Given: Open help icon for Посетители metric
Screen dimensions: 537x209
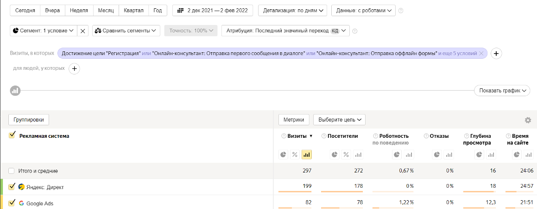Looking at the screenshot, I should coord(324,136).
